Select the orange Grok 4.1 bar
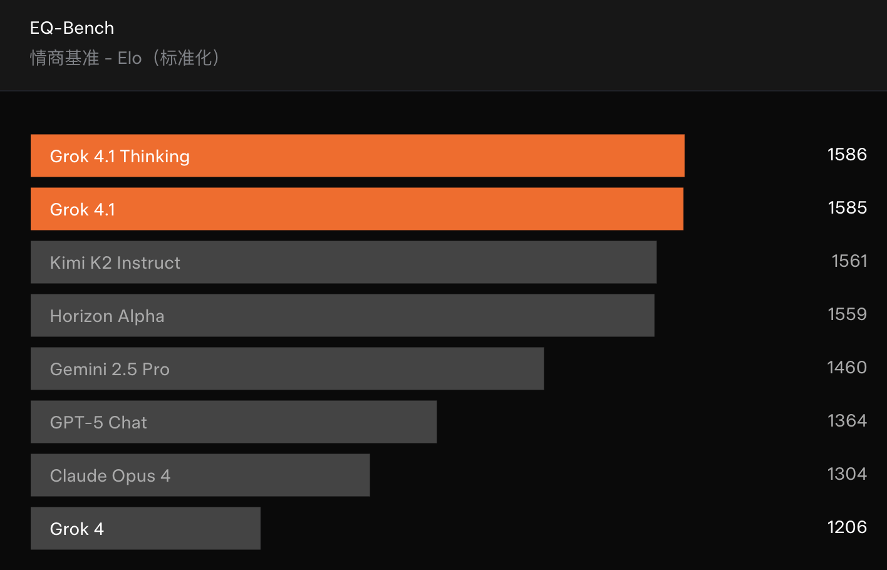Screen dimensions: 887x570 pos(438,209)
